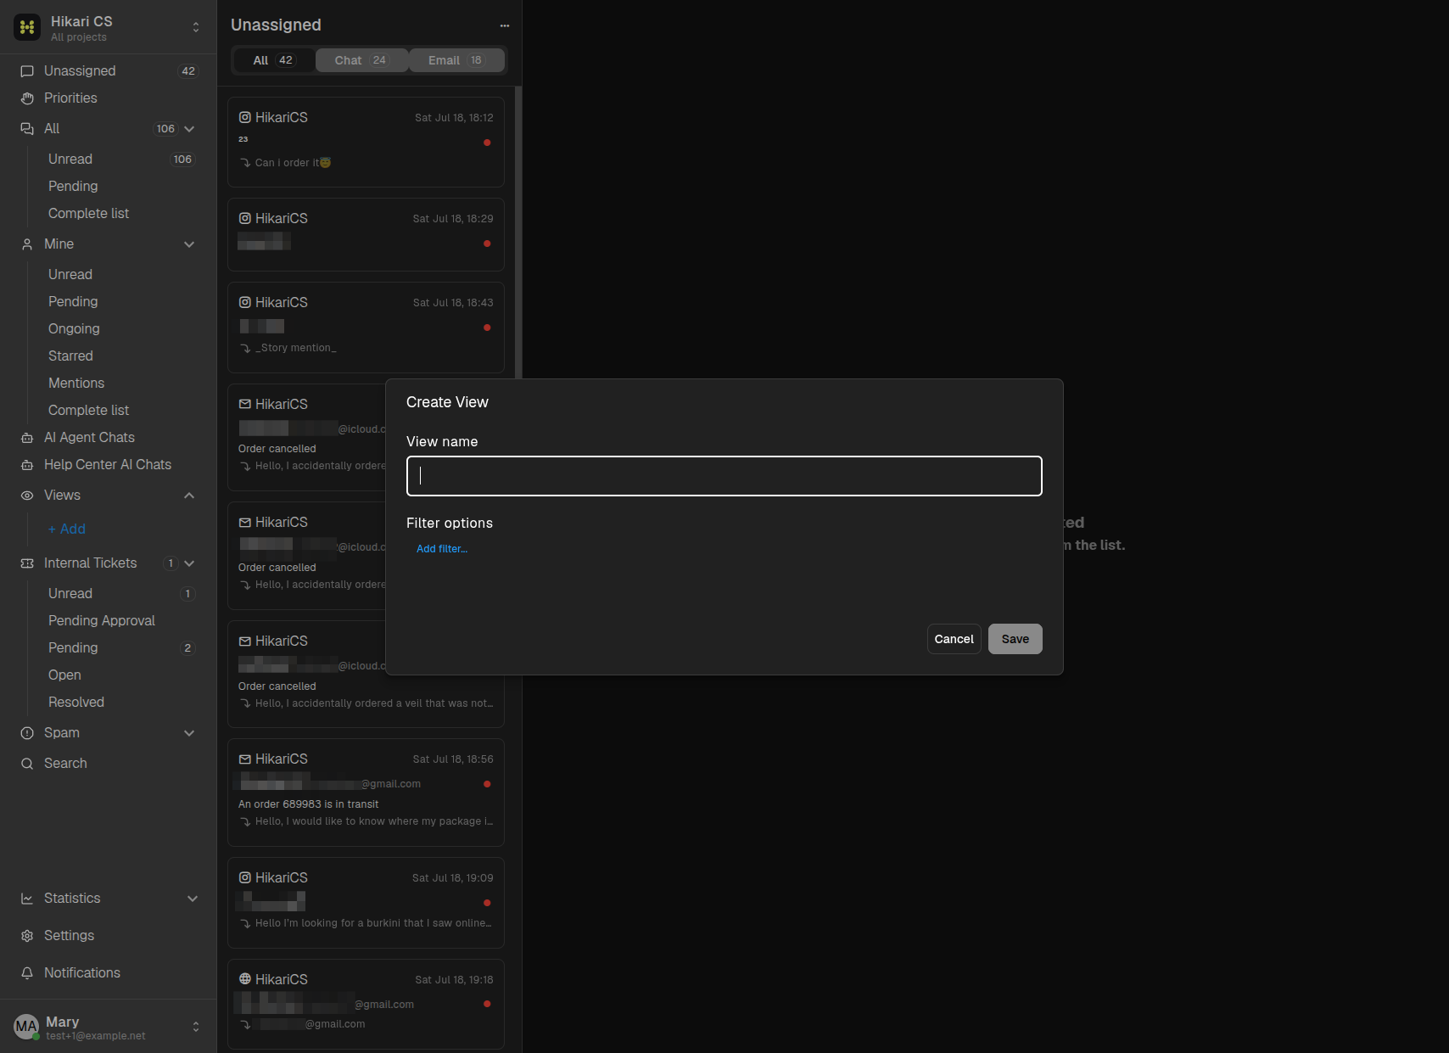This screenshot has height=1053, width=1449.
Task: Open the burkini inquiry conversation
Action: pyautogui.click(x=366, y=903)
